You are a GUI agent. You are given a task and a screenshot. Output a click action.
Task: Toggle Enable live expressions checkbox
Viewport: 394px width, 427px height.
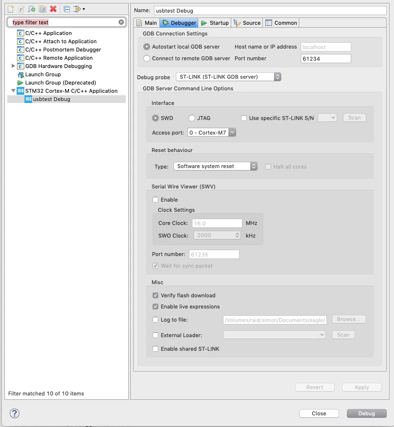click(x=155, y=307)
